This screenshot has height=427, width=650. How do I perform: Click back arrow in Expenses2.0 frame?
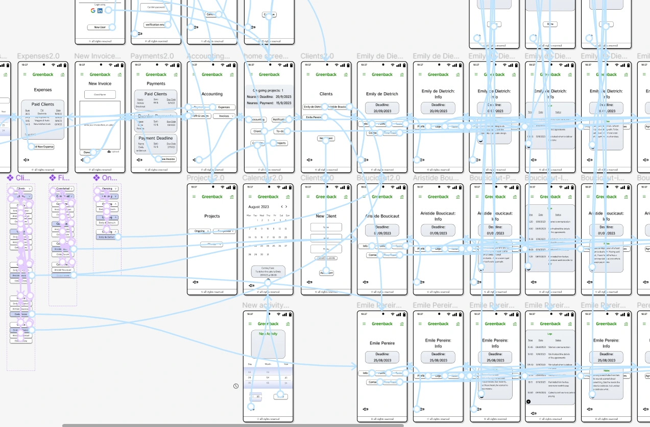click(26, 159)
